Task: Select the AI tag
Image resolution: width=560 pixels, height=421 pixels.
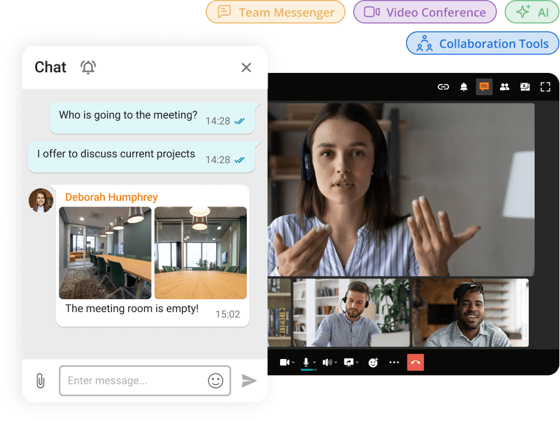Action: click(x=532, y=12)
